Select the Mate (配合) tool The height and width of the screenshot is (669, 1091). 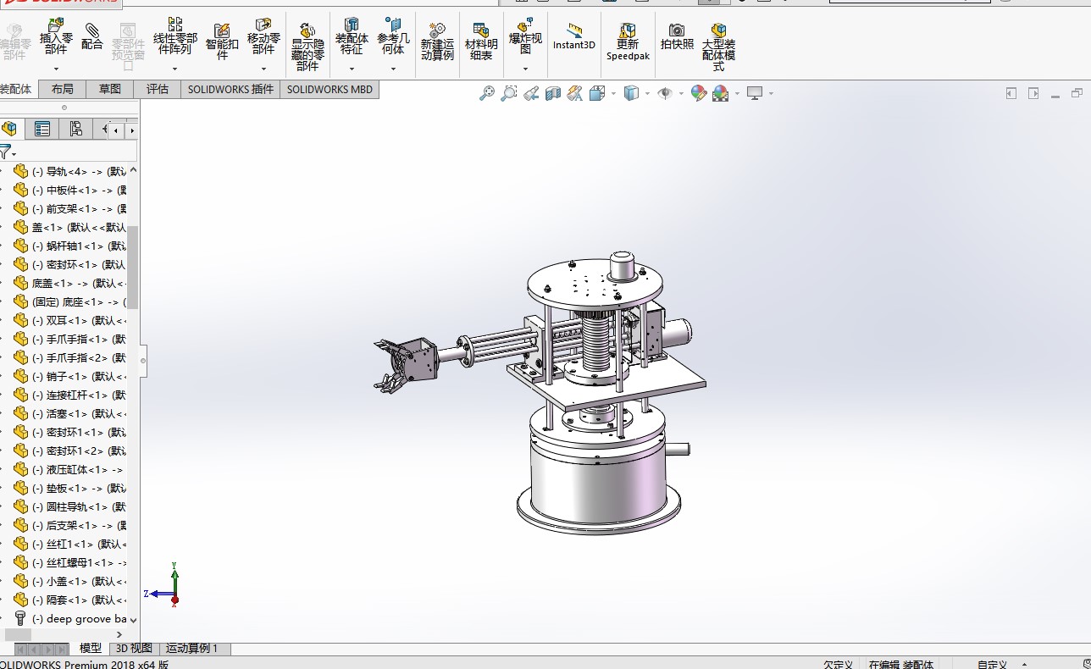click(91, 37)
